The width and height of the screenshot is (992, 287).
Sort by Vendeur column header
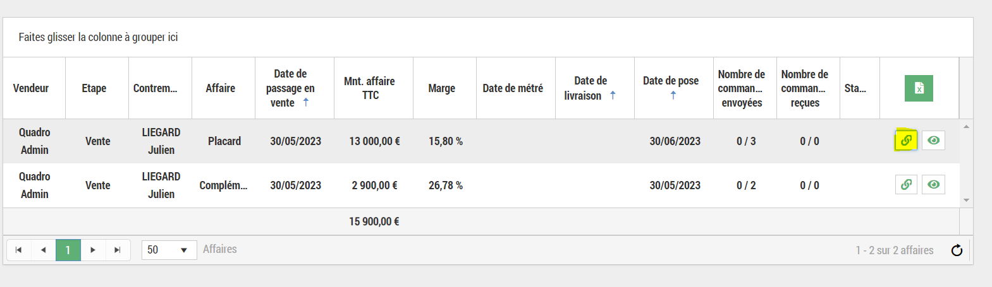31,88
